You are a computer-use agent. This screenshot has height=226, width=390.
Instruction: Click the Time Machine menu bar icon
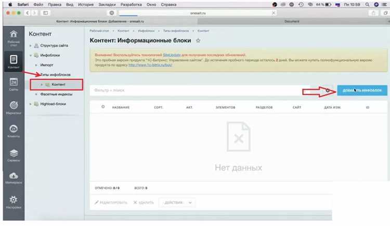[301, 5]
